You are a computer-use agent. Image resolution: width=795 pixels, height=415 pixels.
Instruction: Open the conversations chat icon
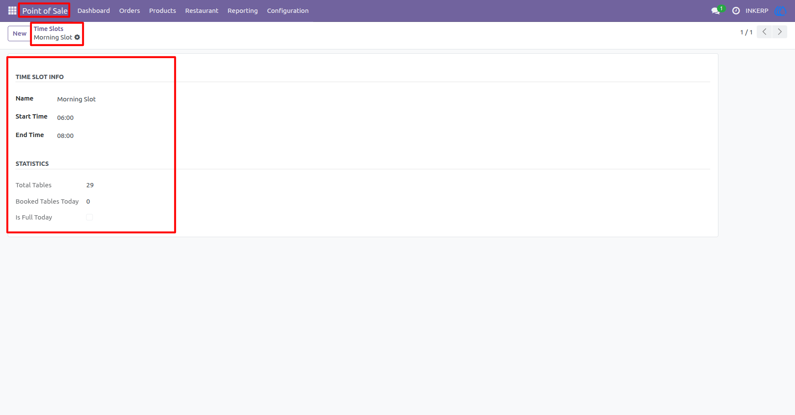pyautogui.click(x=716, y=11)
